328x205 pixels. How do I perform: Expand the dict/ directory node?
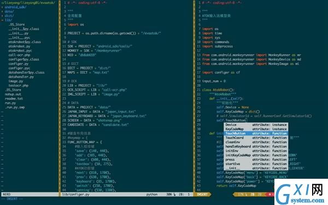(9, 16)
